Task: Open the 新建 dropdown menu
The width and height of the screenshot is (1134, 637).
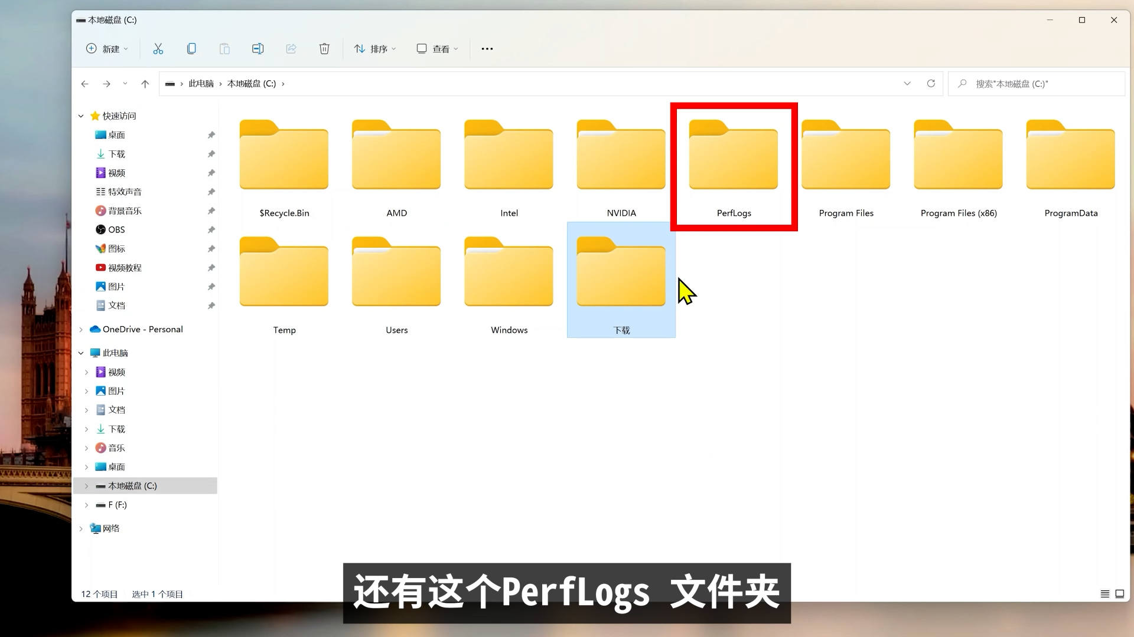Action: click(107, 48)
